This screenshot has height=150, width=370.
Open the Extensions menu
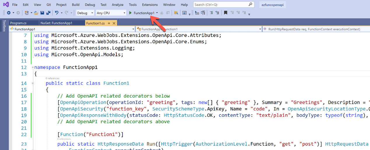point(150,5)
